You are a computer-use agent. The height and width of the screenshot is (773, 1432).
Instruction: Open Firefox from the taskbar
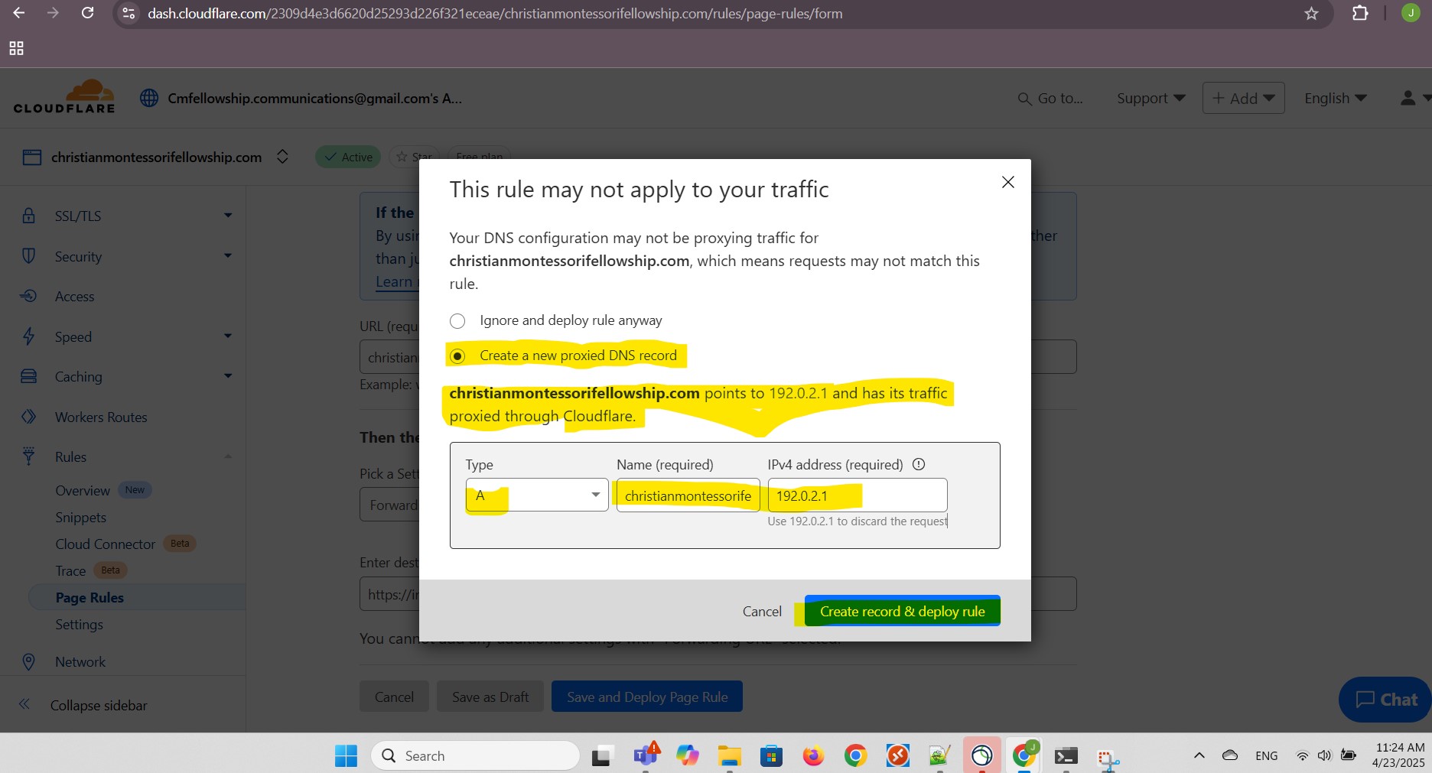[x=813, y=755]
